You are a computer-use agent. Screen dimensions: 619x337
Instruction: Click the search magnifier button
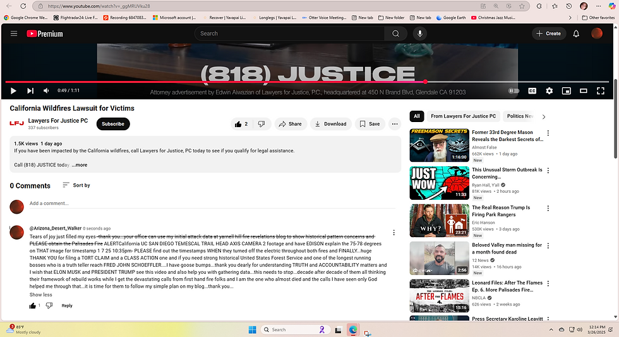(395, 34)
